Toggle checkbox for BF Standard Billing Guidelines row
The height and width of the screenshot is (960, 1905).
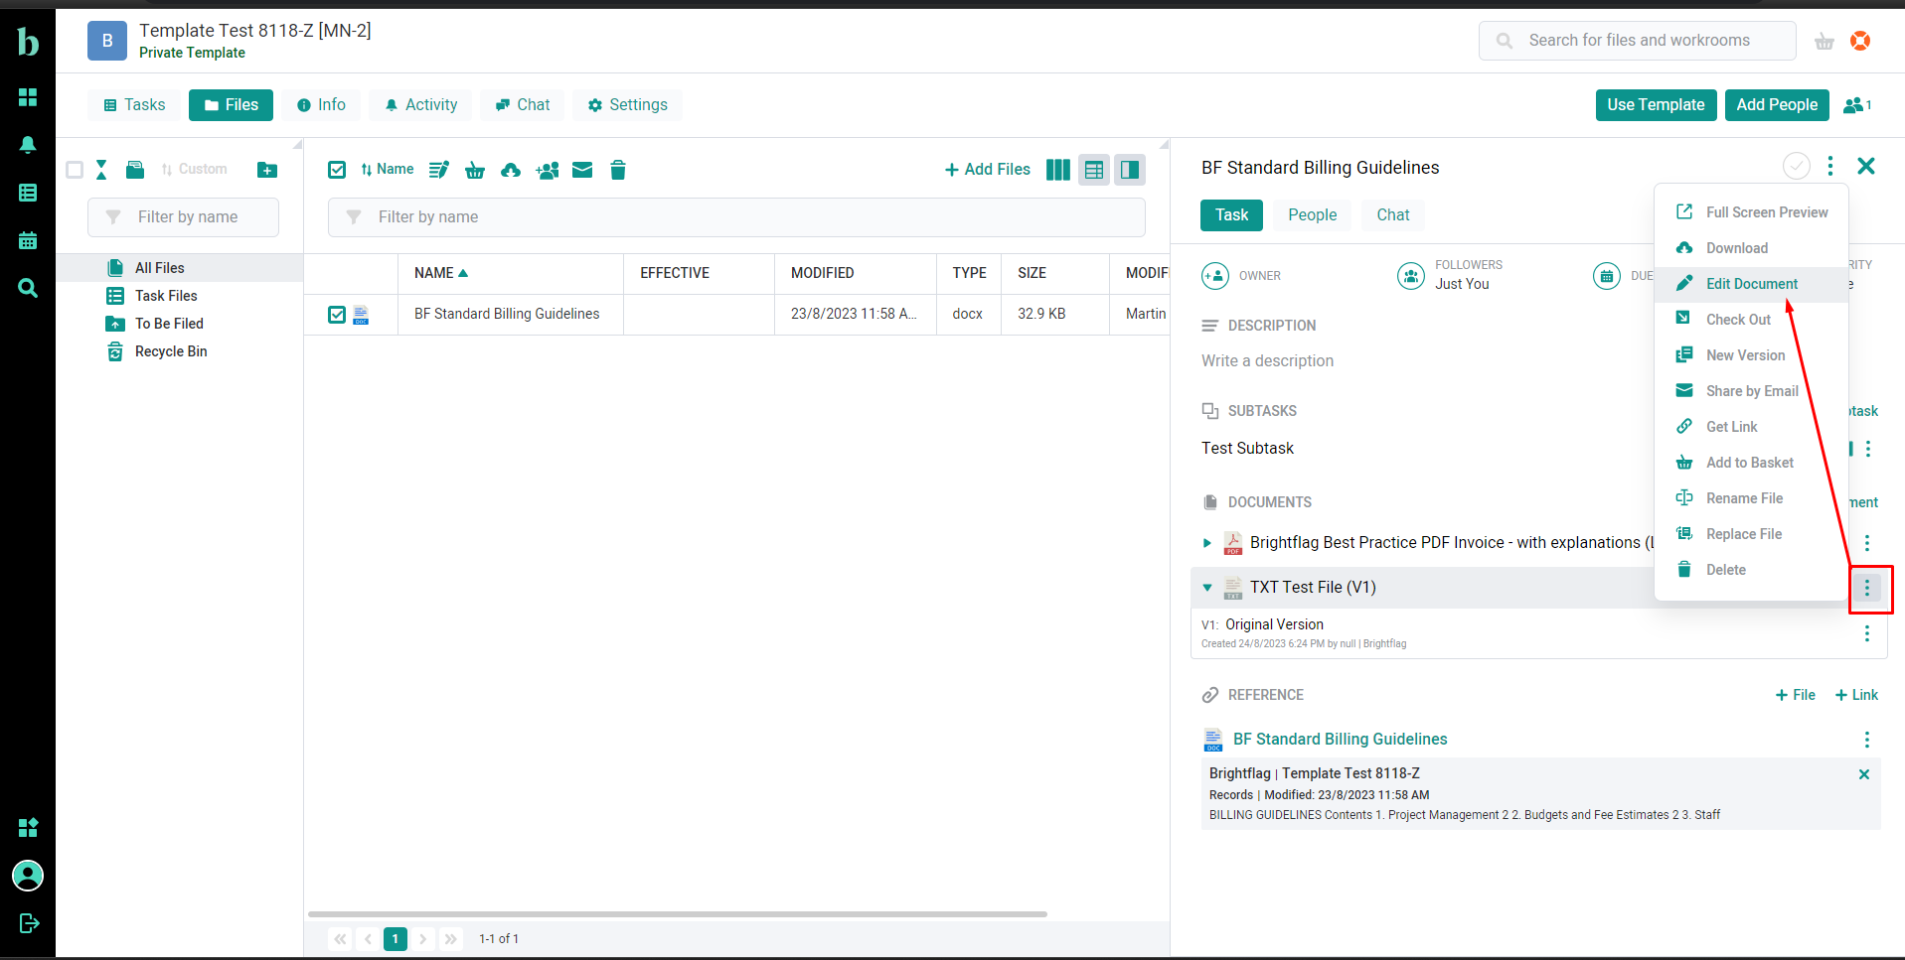tap(337, 315)
